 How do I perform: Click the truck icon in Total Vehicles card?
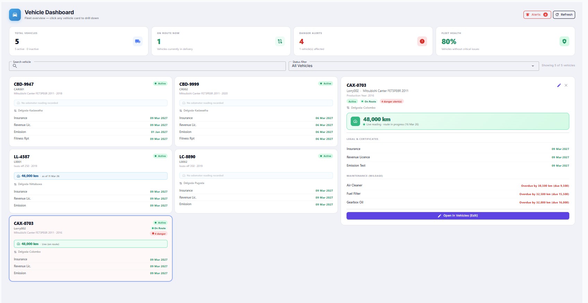pyautogui.click(x=138, y=41)
